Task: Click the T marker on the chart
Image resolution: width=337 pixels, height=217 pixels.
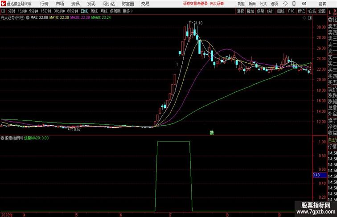Action: pyautogui.click(x=177, y=64)
